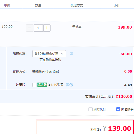Click the ¥4.49购买 label text

(56, 85)
